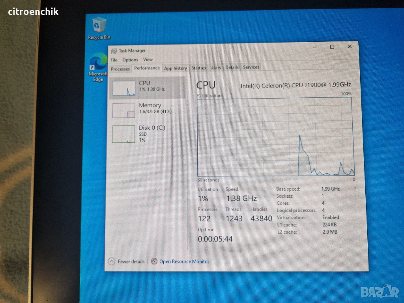Viewport: 404px width, 303px height.
Task: Click the Open Resource Monitor link
Action: (184, 261)
